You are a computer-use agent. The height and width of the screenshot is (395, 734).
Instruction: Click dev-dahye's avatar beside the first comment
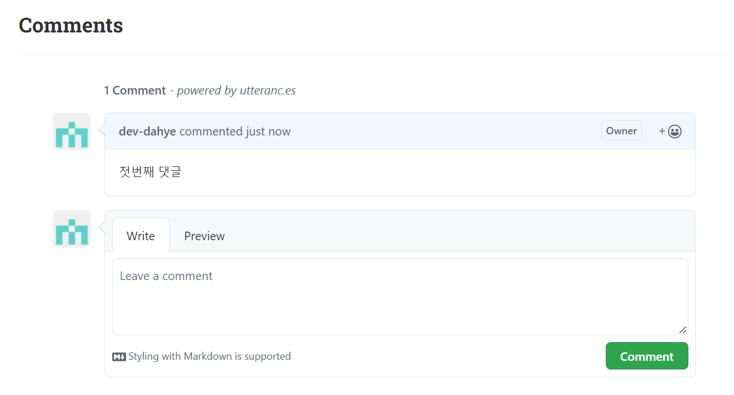[72, 131]
